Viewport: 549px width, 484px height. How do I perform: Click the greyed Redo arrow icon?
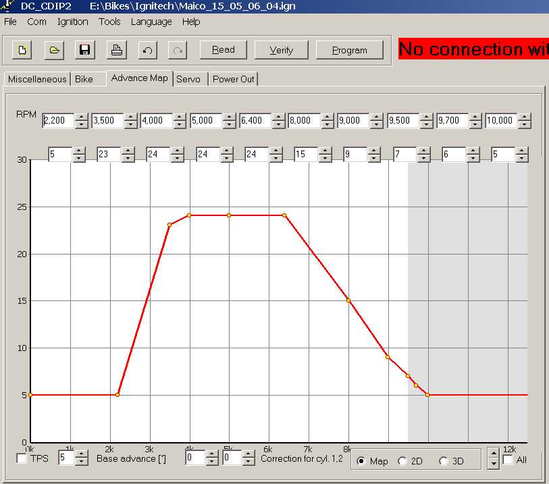[178, 50]
